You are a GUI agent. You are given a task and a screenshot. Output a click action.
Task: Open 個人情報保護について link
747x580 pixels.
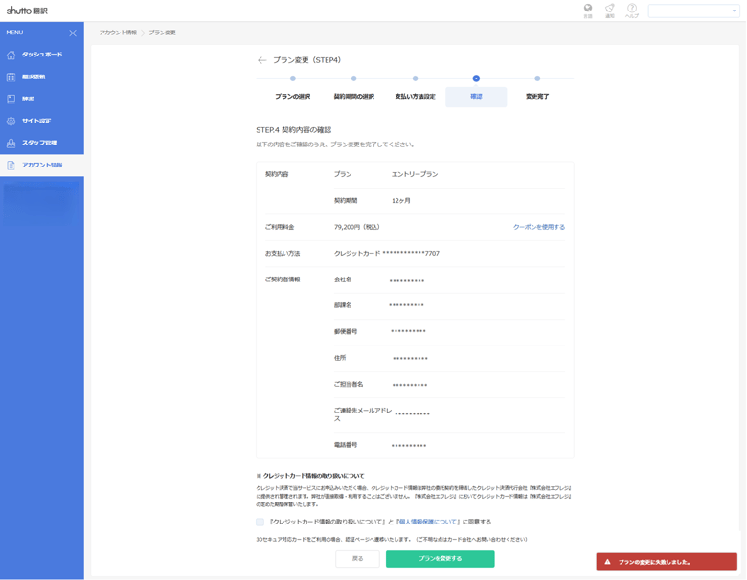pyautogui.click(x=427, y=522)
